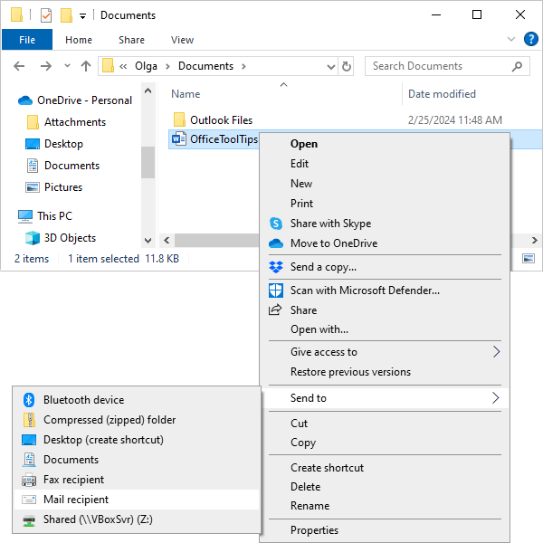Click Dropbox Send a copy option
This screenshot has width=543, height=543.
pos(385,267)
